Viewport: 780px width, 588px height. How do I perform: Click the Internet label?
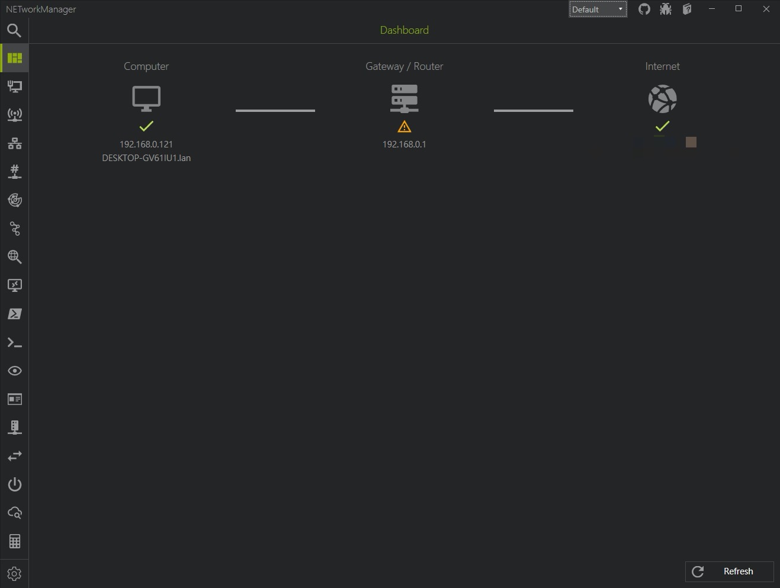(x=663, y=66)
